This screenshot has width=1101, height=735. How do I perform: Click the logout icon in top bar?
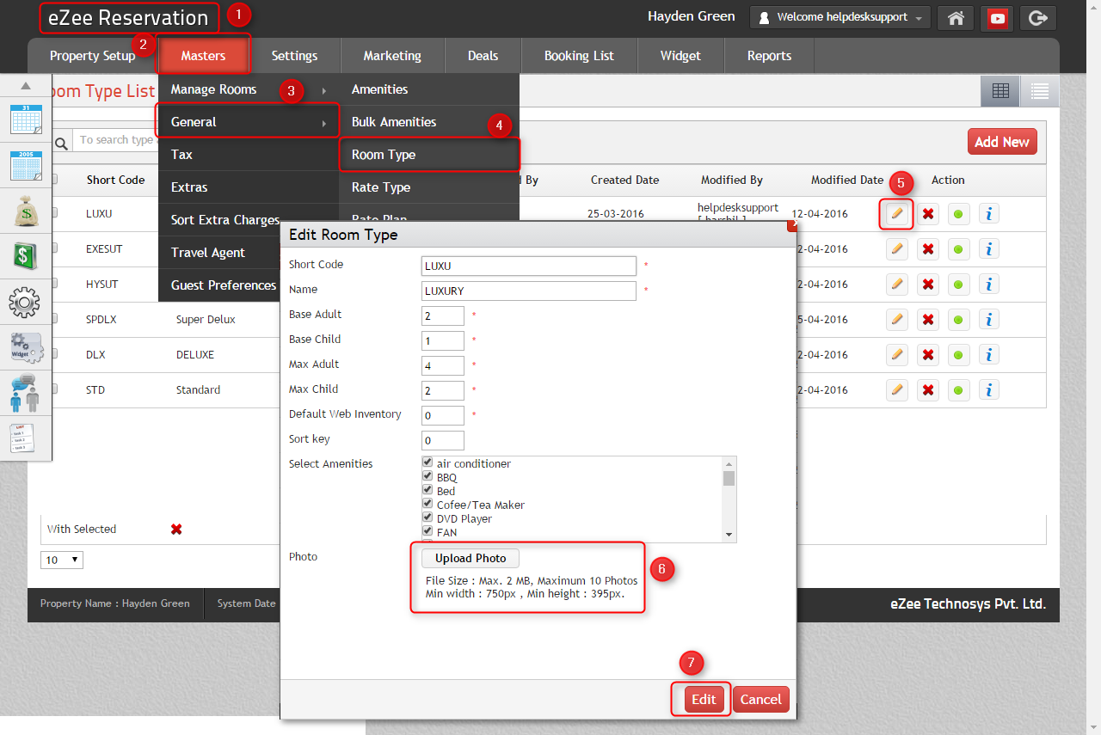click(1038, 17)
